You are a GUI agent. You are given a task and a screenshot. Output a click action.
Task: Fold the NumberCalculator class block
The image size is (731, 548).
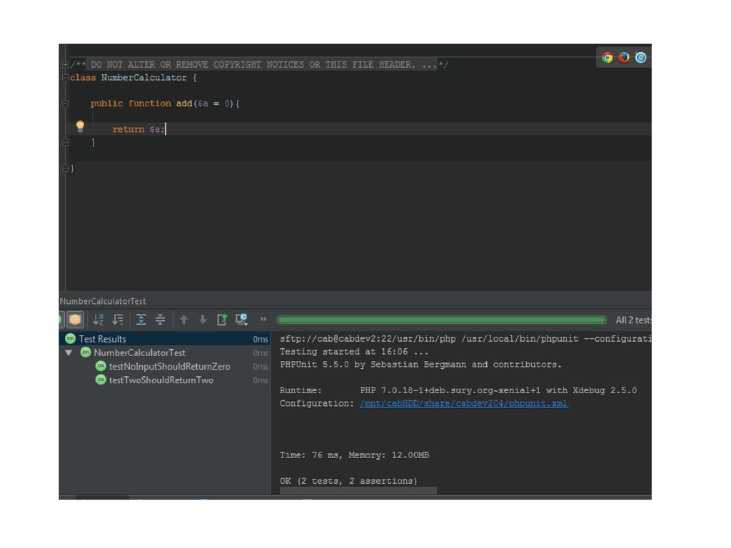(65, 78)
